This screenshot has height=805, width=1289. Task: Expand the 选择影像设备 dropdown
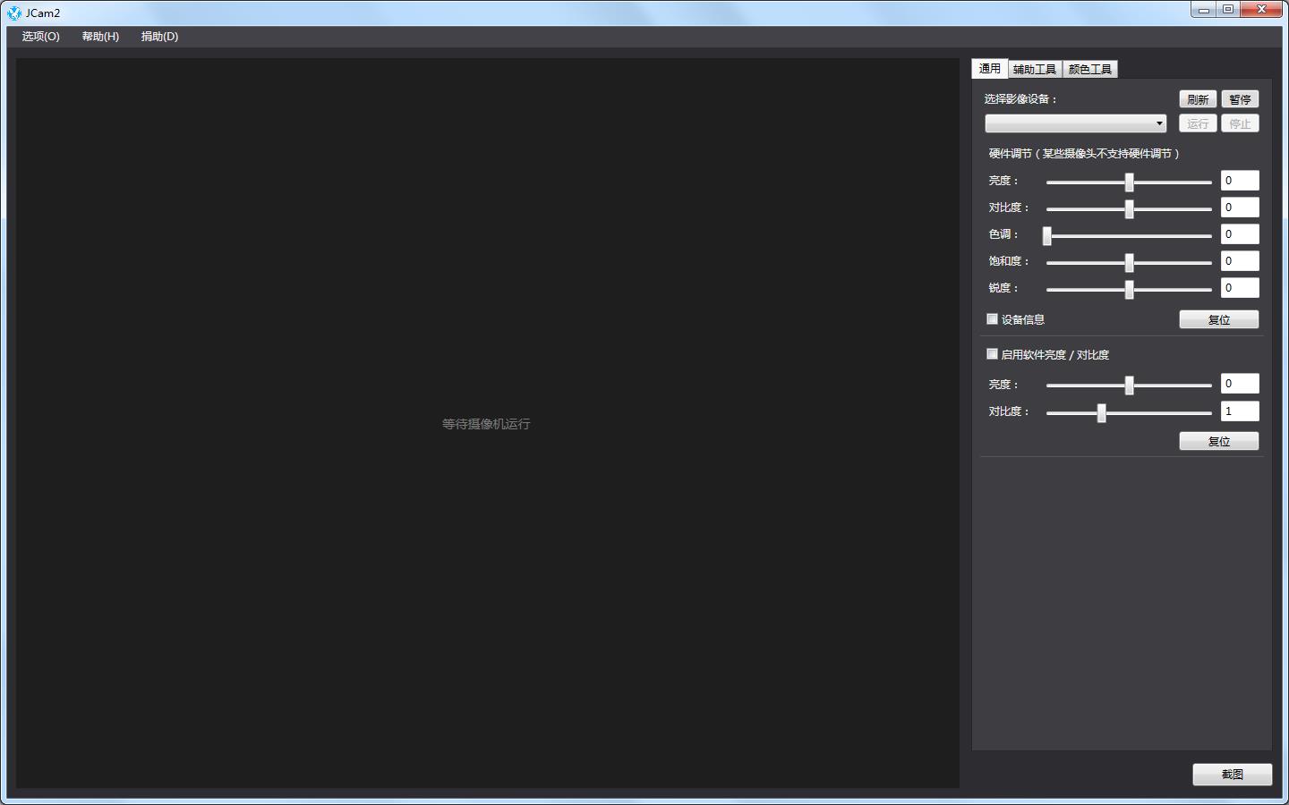tap(1075, 123)
